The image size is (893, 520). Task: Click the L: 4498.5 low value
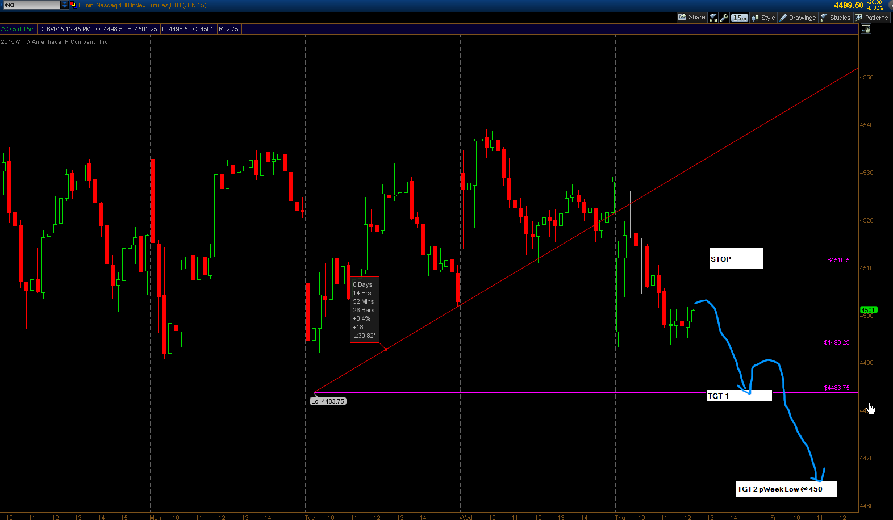pos(174,29)
